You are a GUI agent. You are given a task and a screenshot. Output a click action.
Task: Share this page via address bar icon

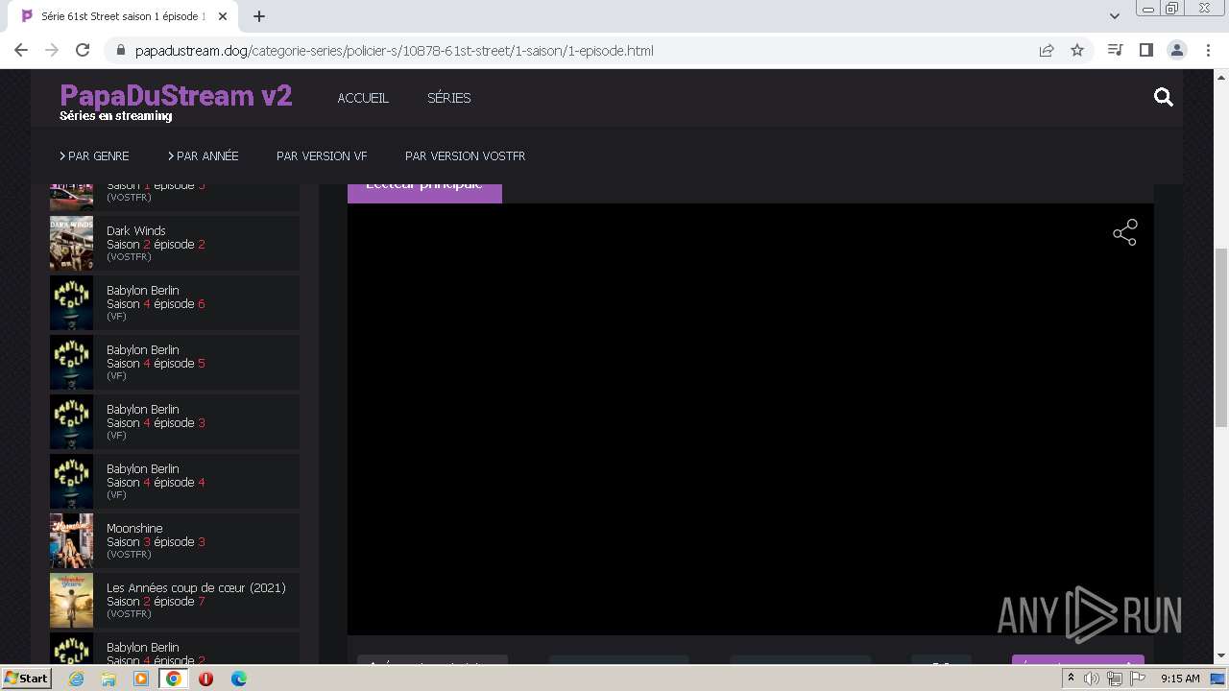pyautogui.click(x=1047, y=50)
